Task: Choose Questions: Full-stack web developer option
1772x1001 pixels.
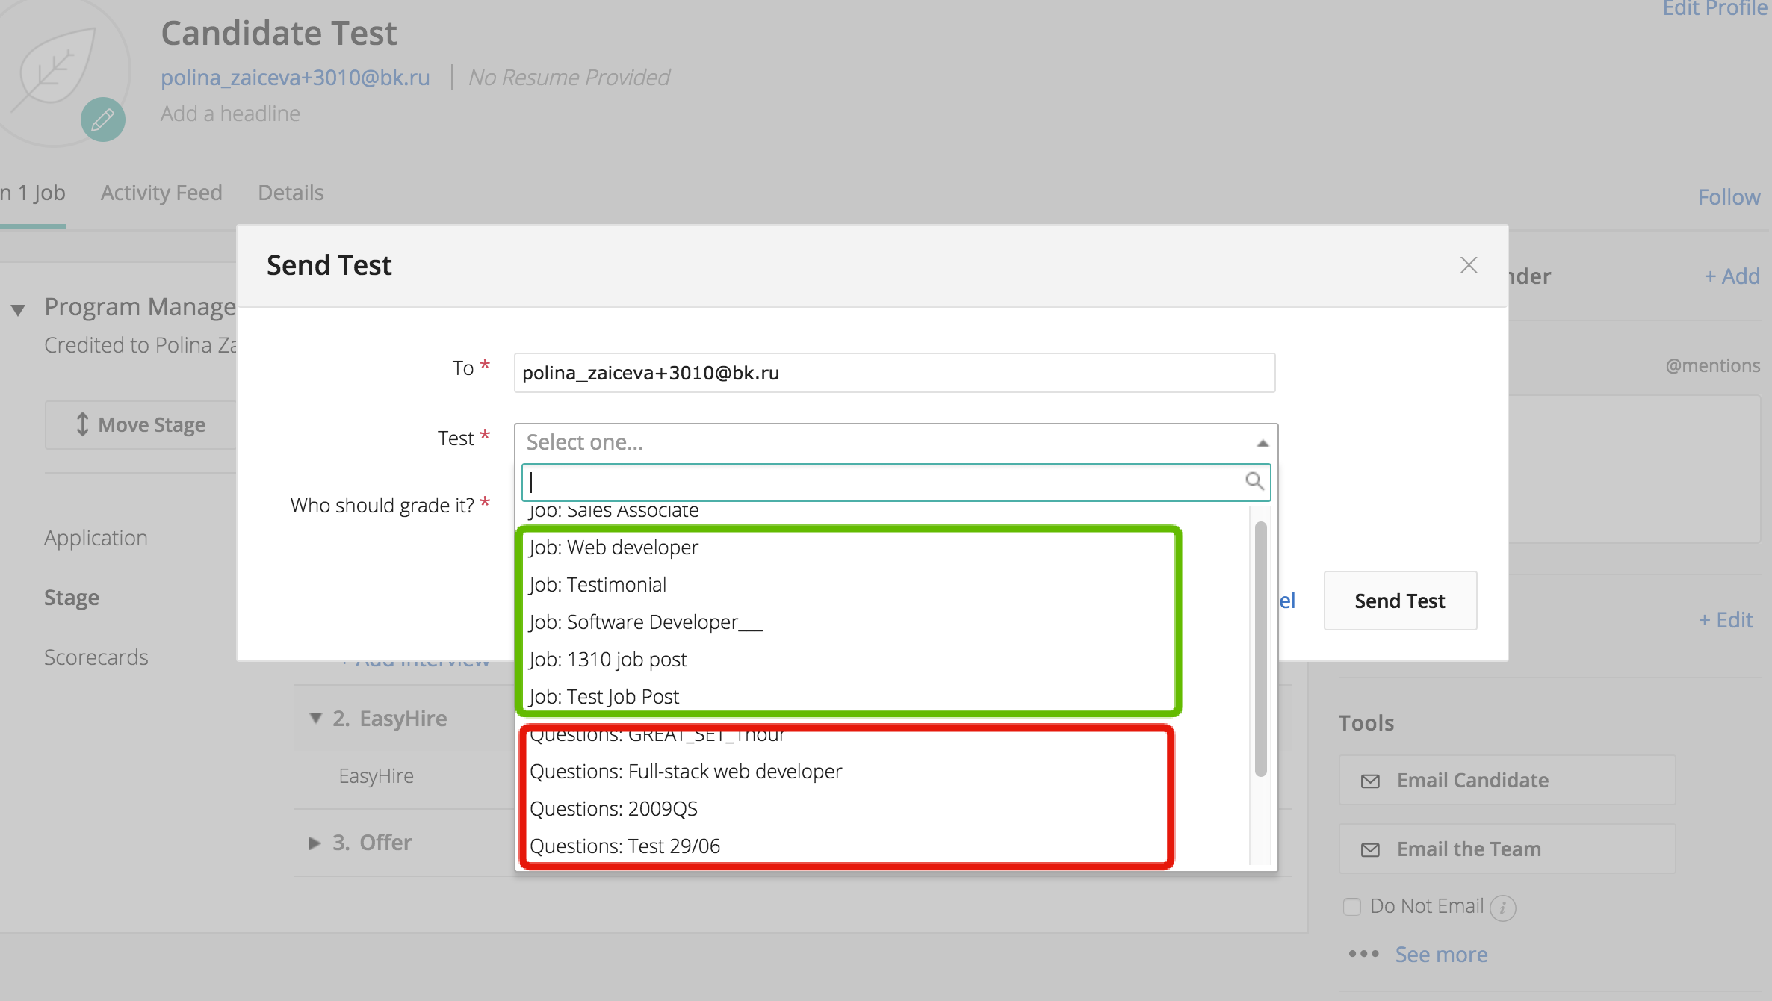Action: point(686,772)
